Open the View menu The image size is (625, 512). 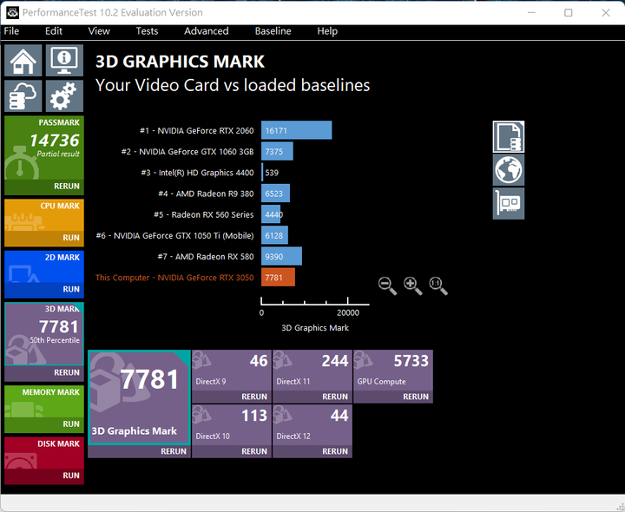pos(99,31)
